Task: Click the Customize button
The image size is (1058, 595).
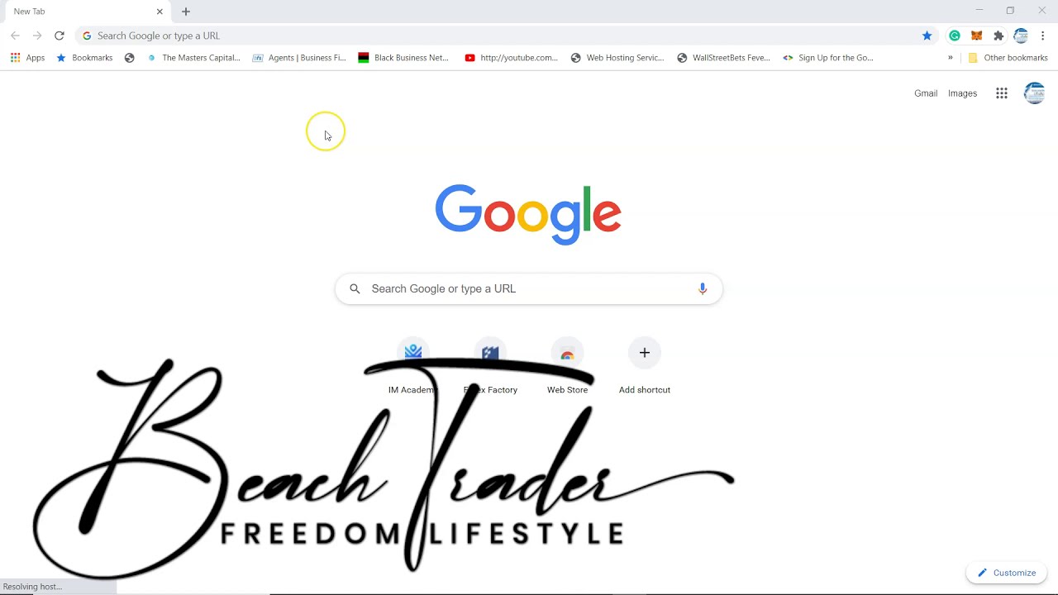Action: click(x=1006, y=573)
